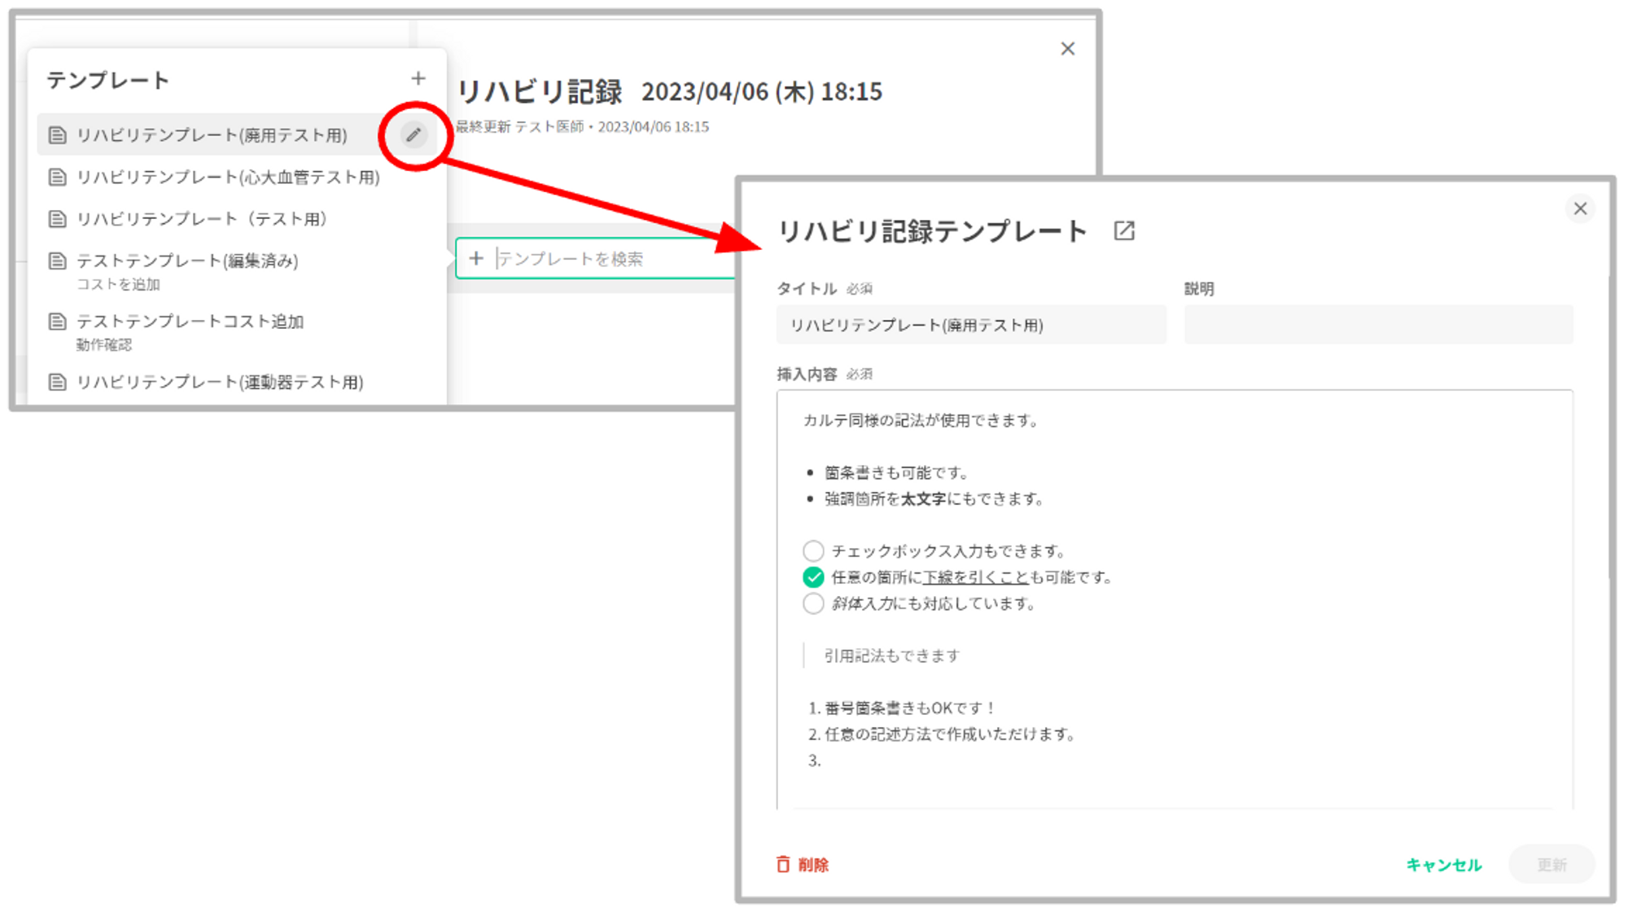Click empty third numbered list item
The width and height of the screenshot is (1628, 916).
point(815,760)
